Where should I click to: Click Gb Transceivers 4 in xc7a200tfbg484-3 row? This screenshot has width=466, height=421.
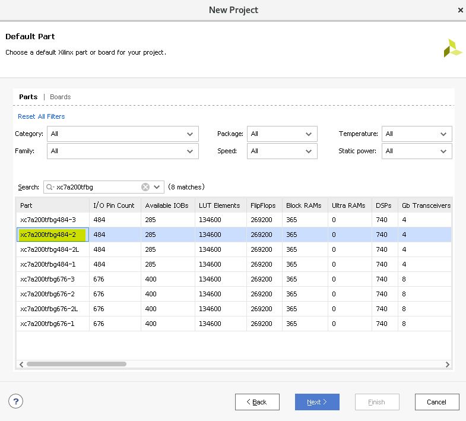click(404, 220)
